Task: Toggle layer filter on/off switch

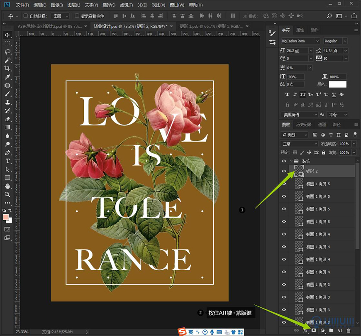Action: [355, 134]
